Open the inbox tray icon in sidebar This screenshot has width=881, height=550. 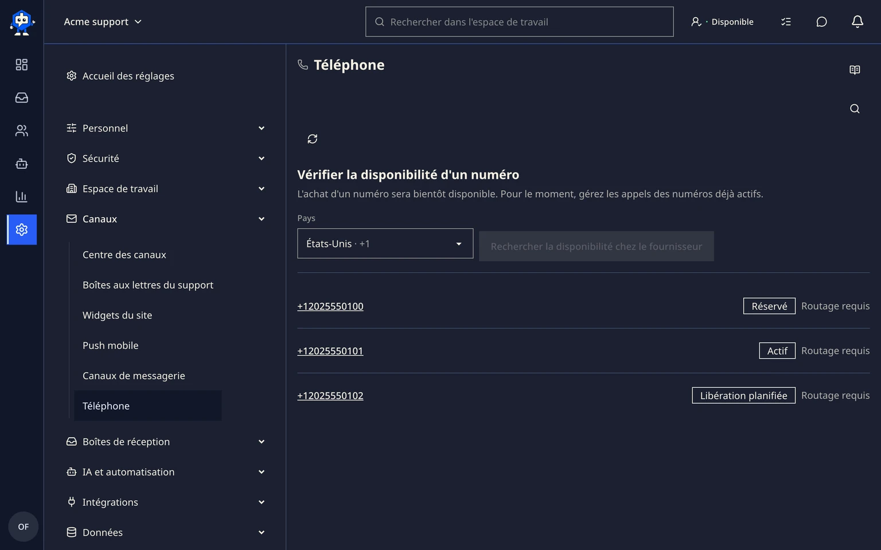[22, 98]
